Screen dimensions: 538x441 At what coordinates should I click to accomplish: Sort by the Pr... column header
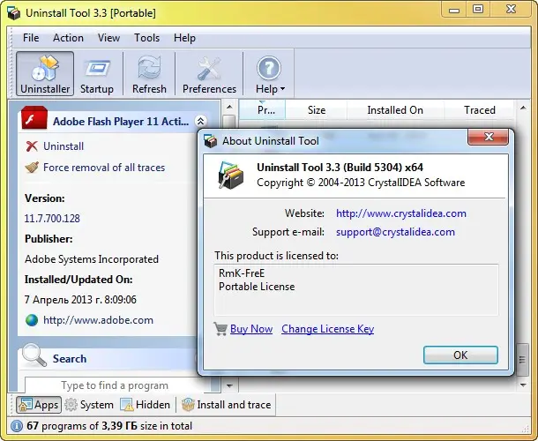coord(263,110)
